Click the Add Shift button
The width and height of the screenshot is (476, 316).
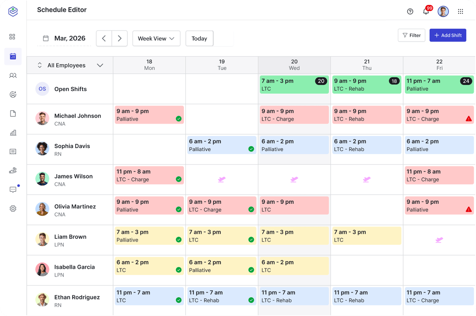(448, 35)
